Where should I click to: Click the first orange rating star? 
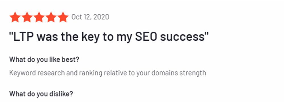15,17
